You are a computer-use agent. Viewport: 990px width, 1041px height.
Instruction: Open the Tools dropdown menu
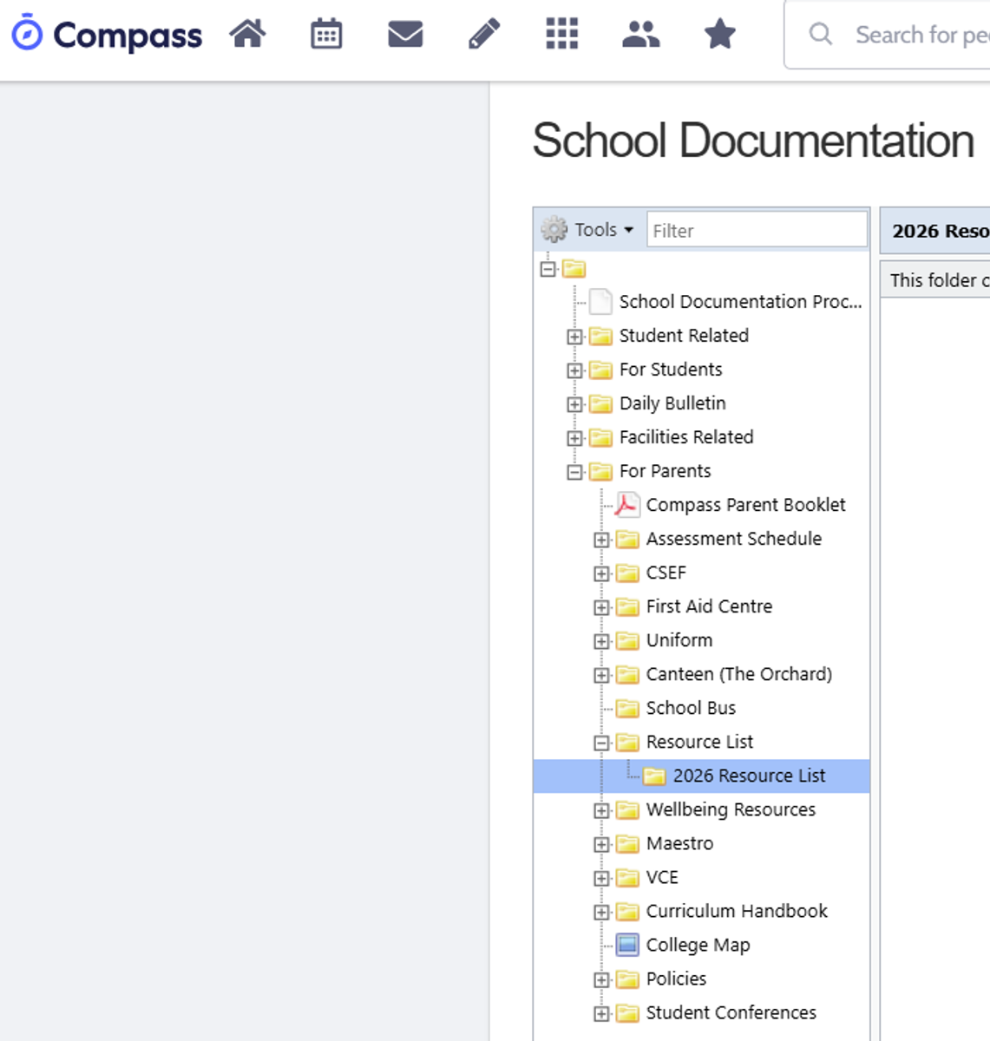click(589, 230)
